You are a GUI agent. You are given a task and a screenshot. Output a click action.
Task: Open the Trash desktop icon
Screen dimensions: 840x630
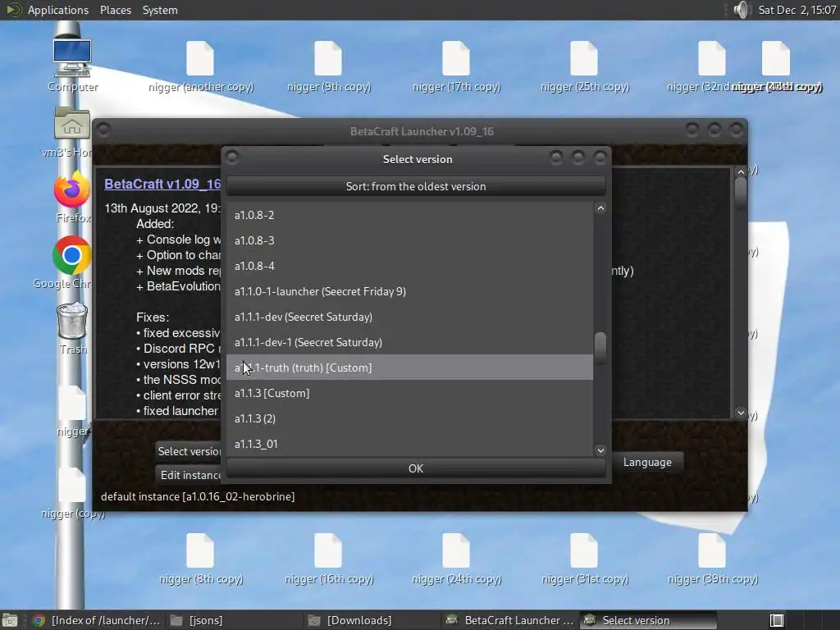point(72,328)
